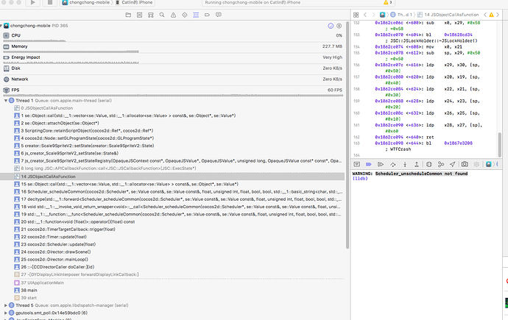Select frame 14 JSObjectCallAsFunction
Viewport: 508px width, 320px height.
click(172, 177)
